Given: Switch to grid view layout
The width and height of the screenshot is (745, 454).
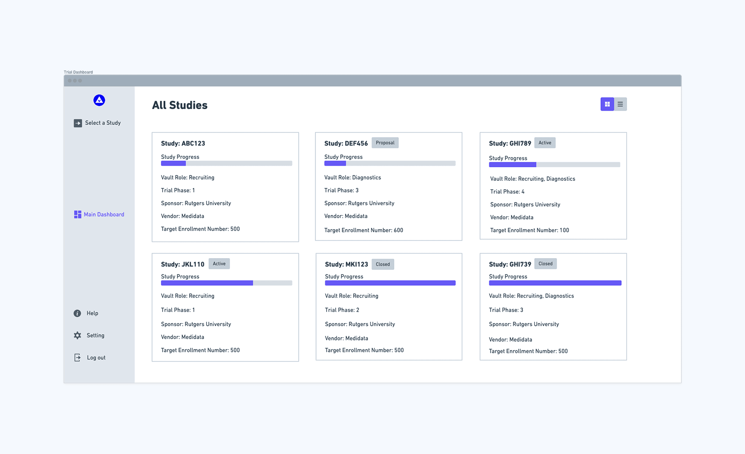Looking at the screenshot, I should pos(607,104).
